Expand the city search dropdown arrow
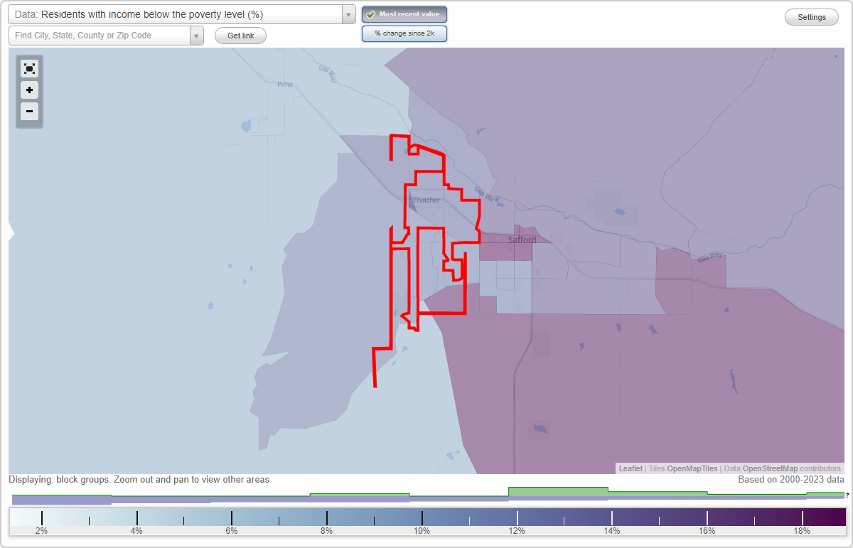 (x=196, y=35)
